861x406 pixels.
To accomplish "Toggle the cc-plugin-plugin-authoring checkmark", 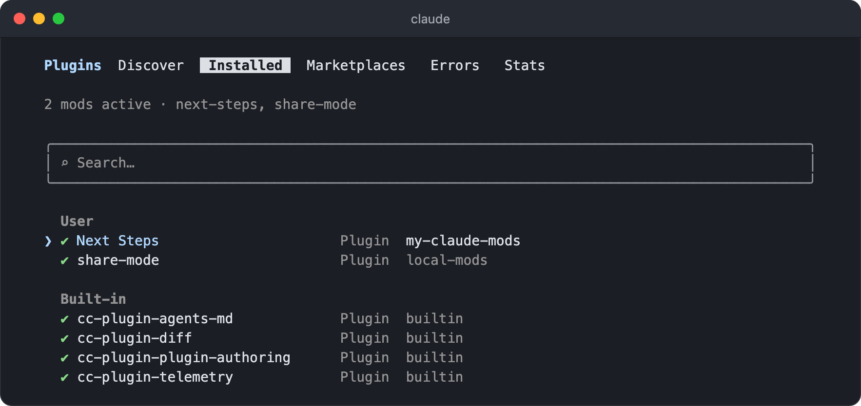I will (64, 358).
